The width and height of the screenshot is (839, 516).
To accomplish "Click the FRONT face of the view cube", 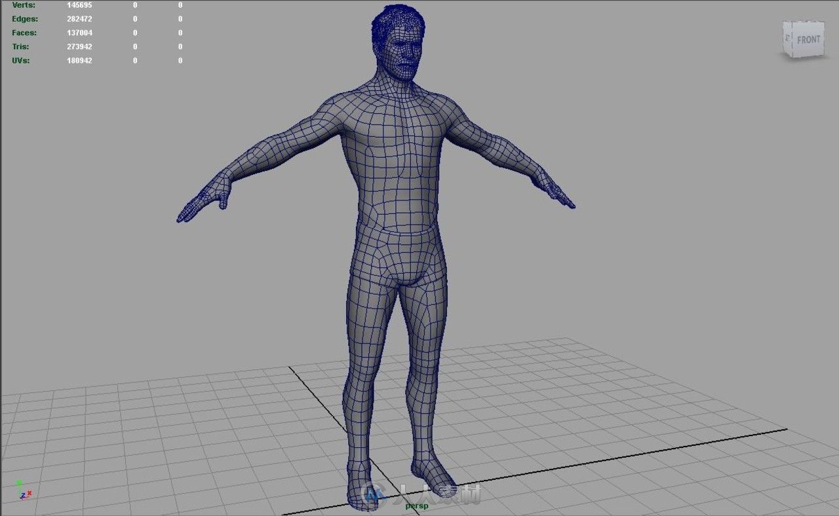I will (808, 39).
